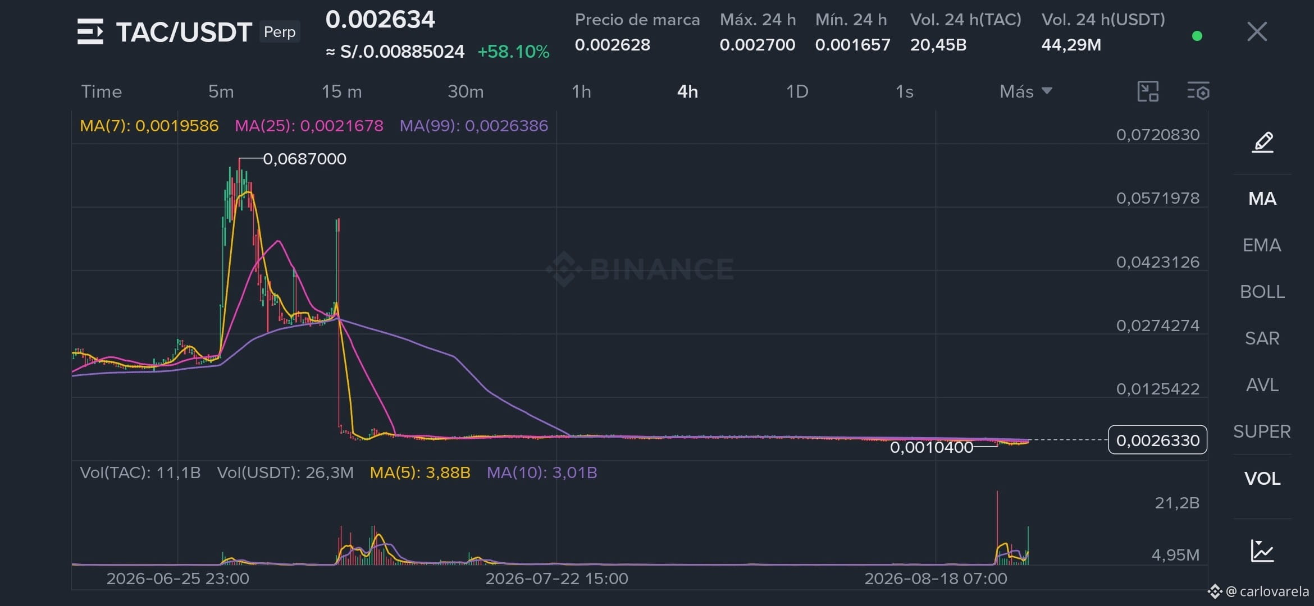Toggle the VOL indicator
1314x606 pixels.
click(1262, 479)
